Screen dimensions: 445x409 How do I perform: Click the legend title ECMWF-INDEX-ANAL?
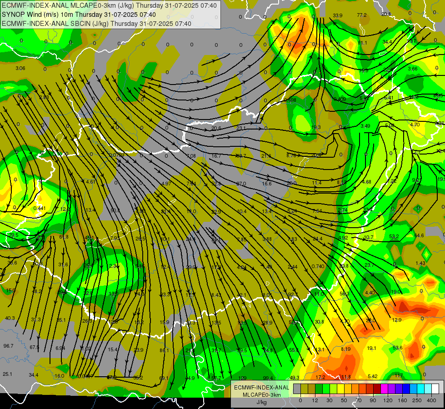[x=262, y=388]
